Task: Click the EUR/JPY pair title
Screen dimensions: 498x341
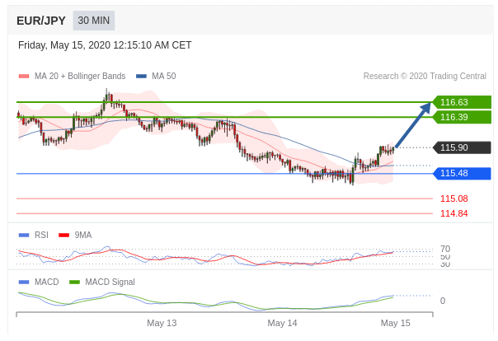Action: pos(41,21)
